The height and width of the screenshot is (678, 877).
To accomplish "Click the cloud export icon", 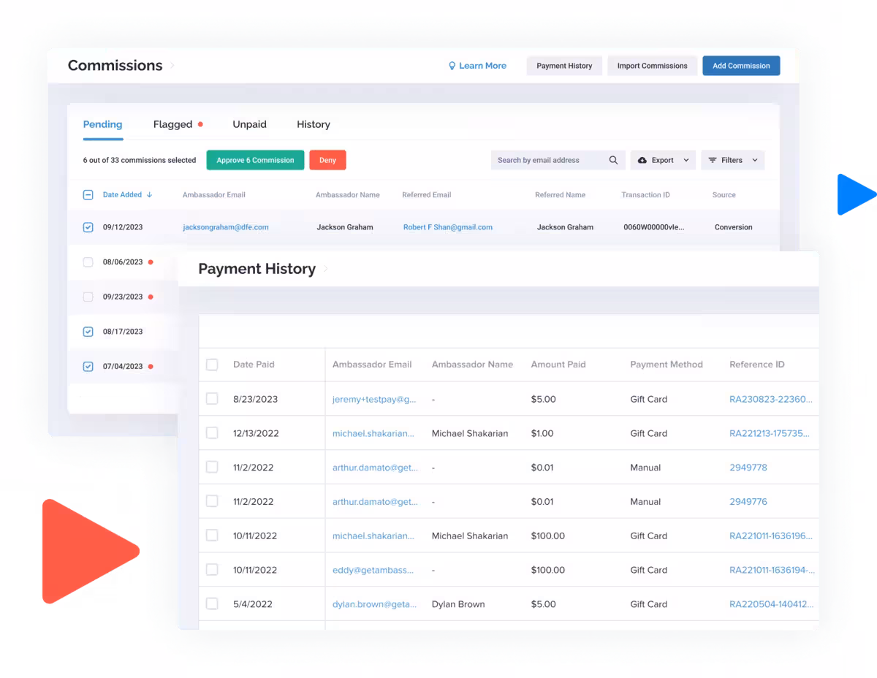I will 642,160.
